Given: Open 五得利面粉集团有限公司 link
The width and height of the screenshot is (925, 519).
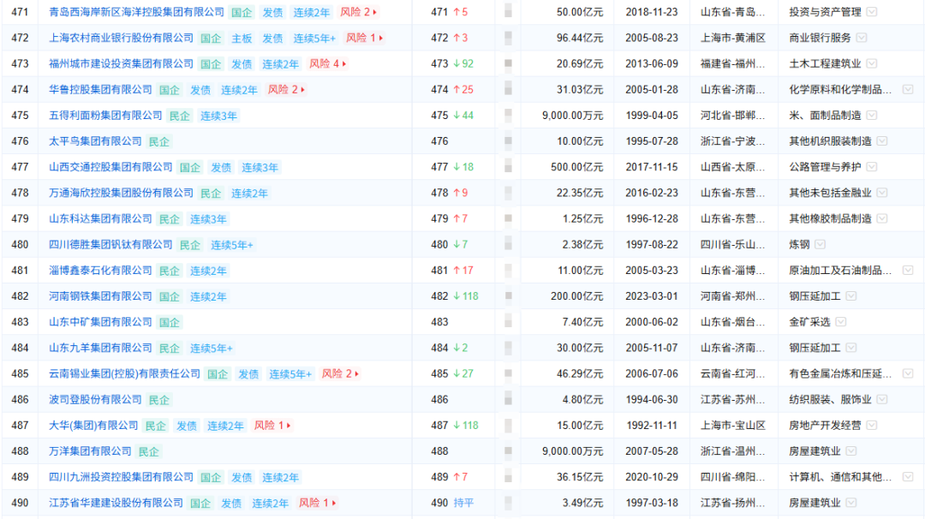Looking at the screenshot, I should [x=105, y=115].
